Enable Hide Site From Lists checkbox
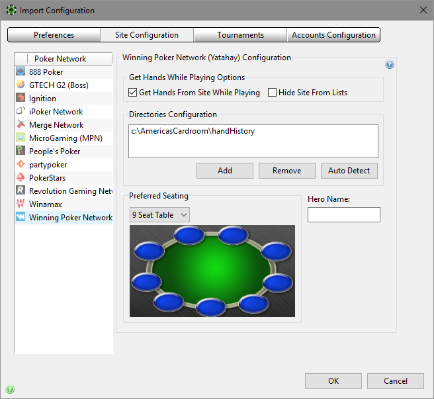 coord(272,92)
